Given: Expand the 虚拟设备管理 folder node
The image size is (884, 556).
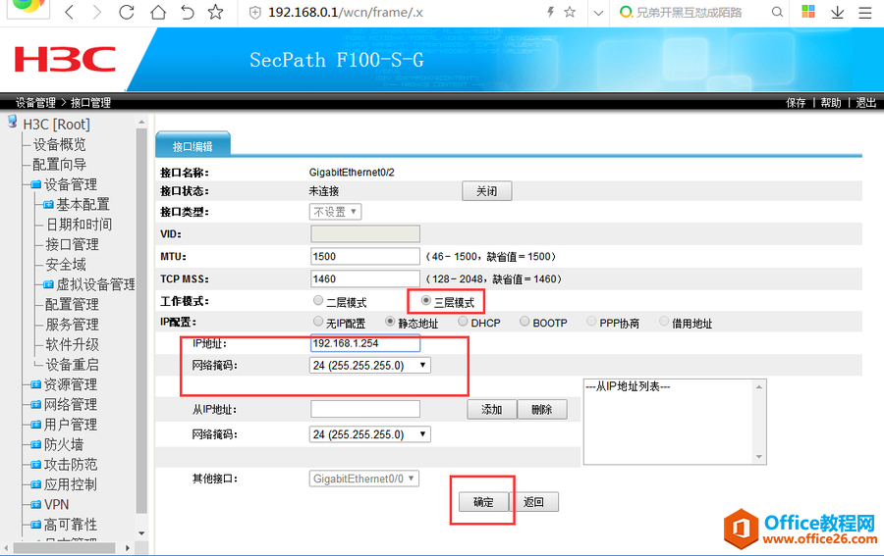Looking at the screenshot, I should [x=48, y=284].
